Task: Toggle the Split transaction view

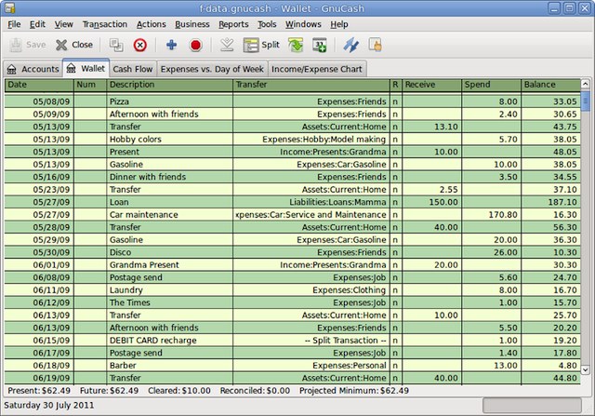Action: pyautogui.click(x=261, y=45)
